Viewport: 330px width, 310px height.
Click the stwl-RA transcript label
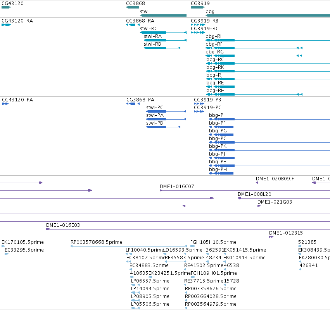153,36
